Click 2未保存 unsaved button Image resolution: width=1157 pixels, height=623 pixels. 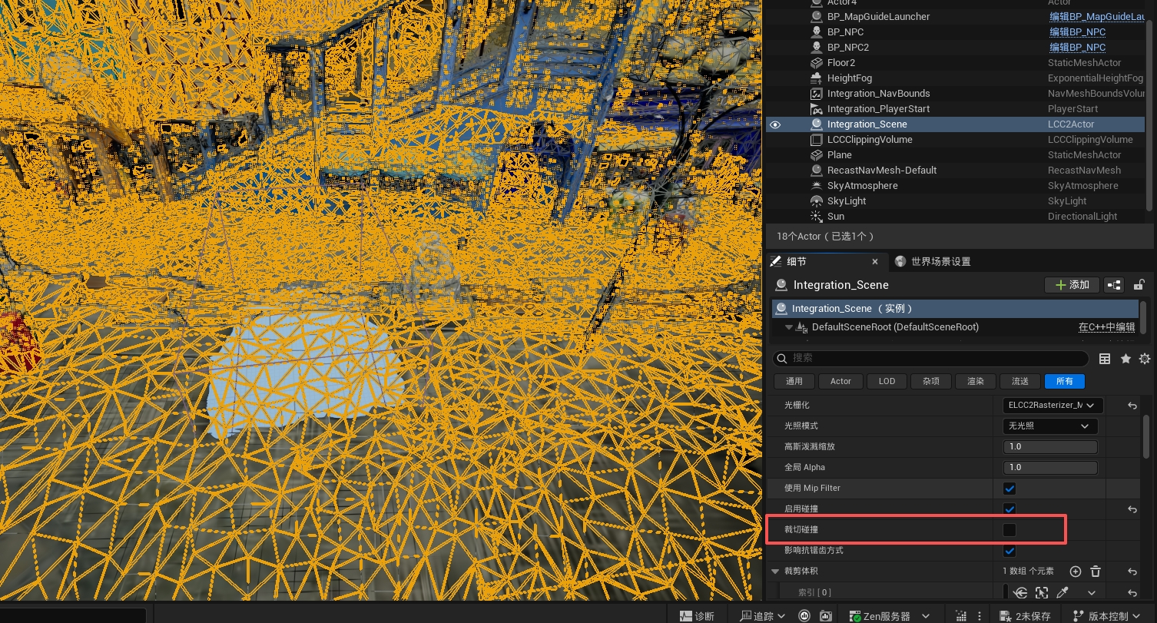point(1025,616)
